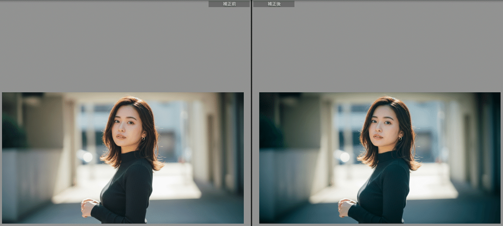The height and width of the screenshot is (226, 503).
Task: Click the earring in the after photo
Action: pyautogui.click(x=400, y=138)
